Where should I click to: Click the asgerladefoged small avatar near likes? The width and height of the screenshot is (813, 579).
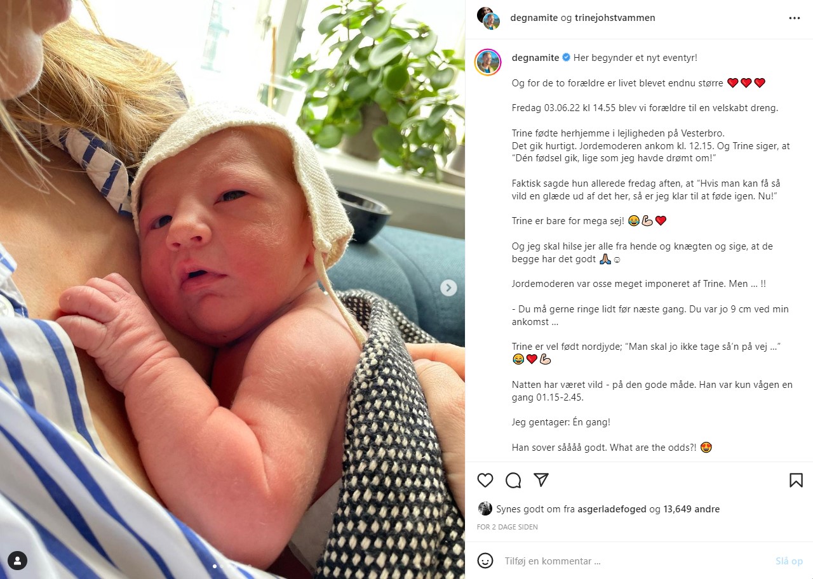(485, 509)
